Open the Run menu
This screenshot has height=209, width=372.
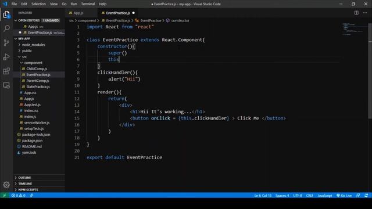(x=74, y=4)
